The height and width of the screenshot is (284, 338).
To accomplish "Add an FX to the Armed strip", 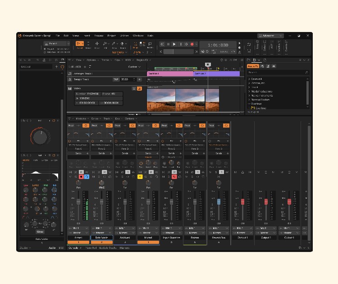I will [87, 141].
